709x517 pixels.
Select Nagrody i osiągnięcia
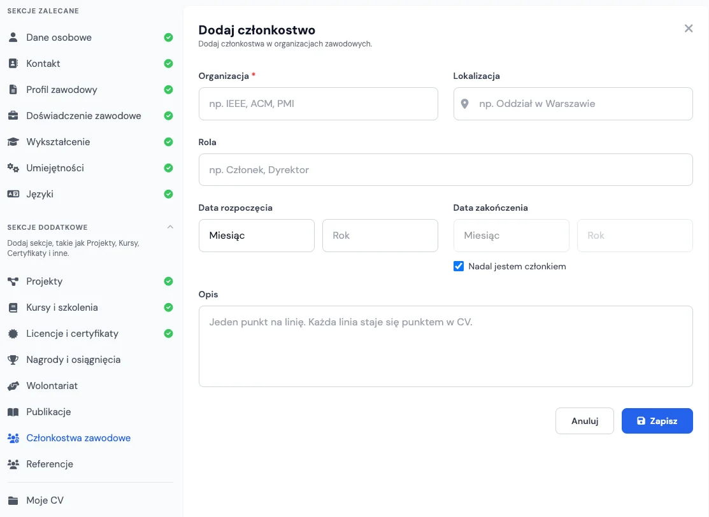(x=90, y=360)
